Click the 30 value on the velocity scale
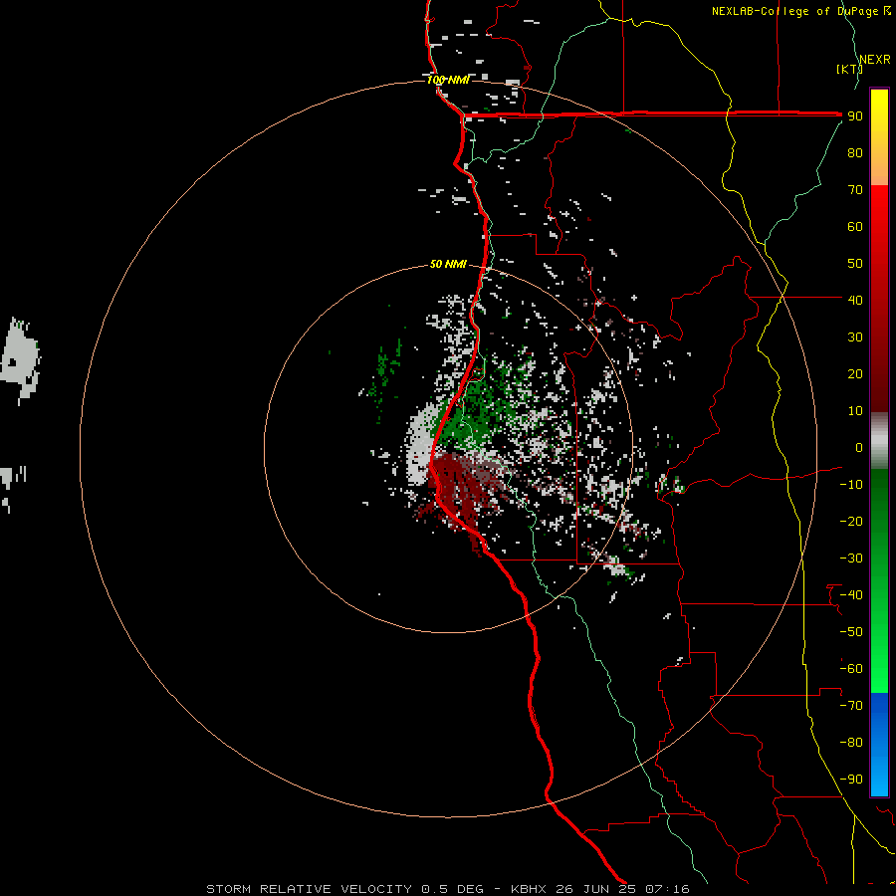This screenshot has width=896, height=896. [x=855, y=337]
